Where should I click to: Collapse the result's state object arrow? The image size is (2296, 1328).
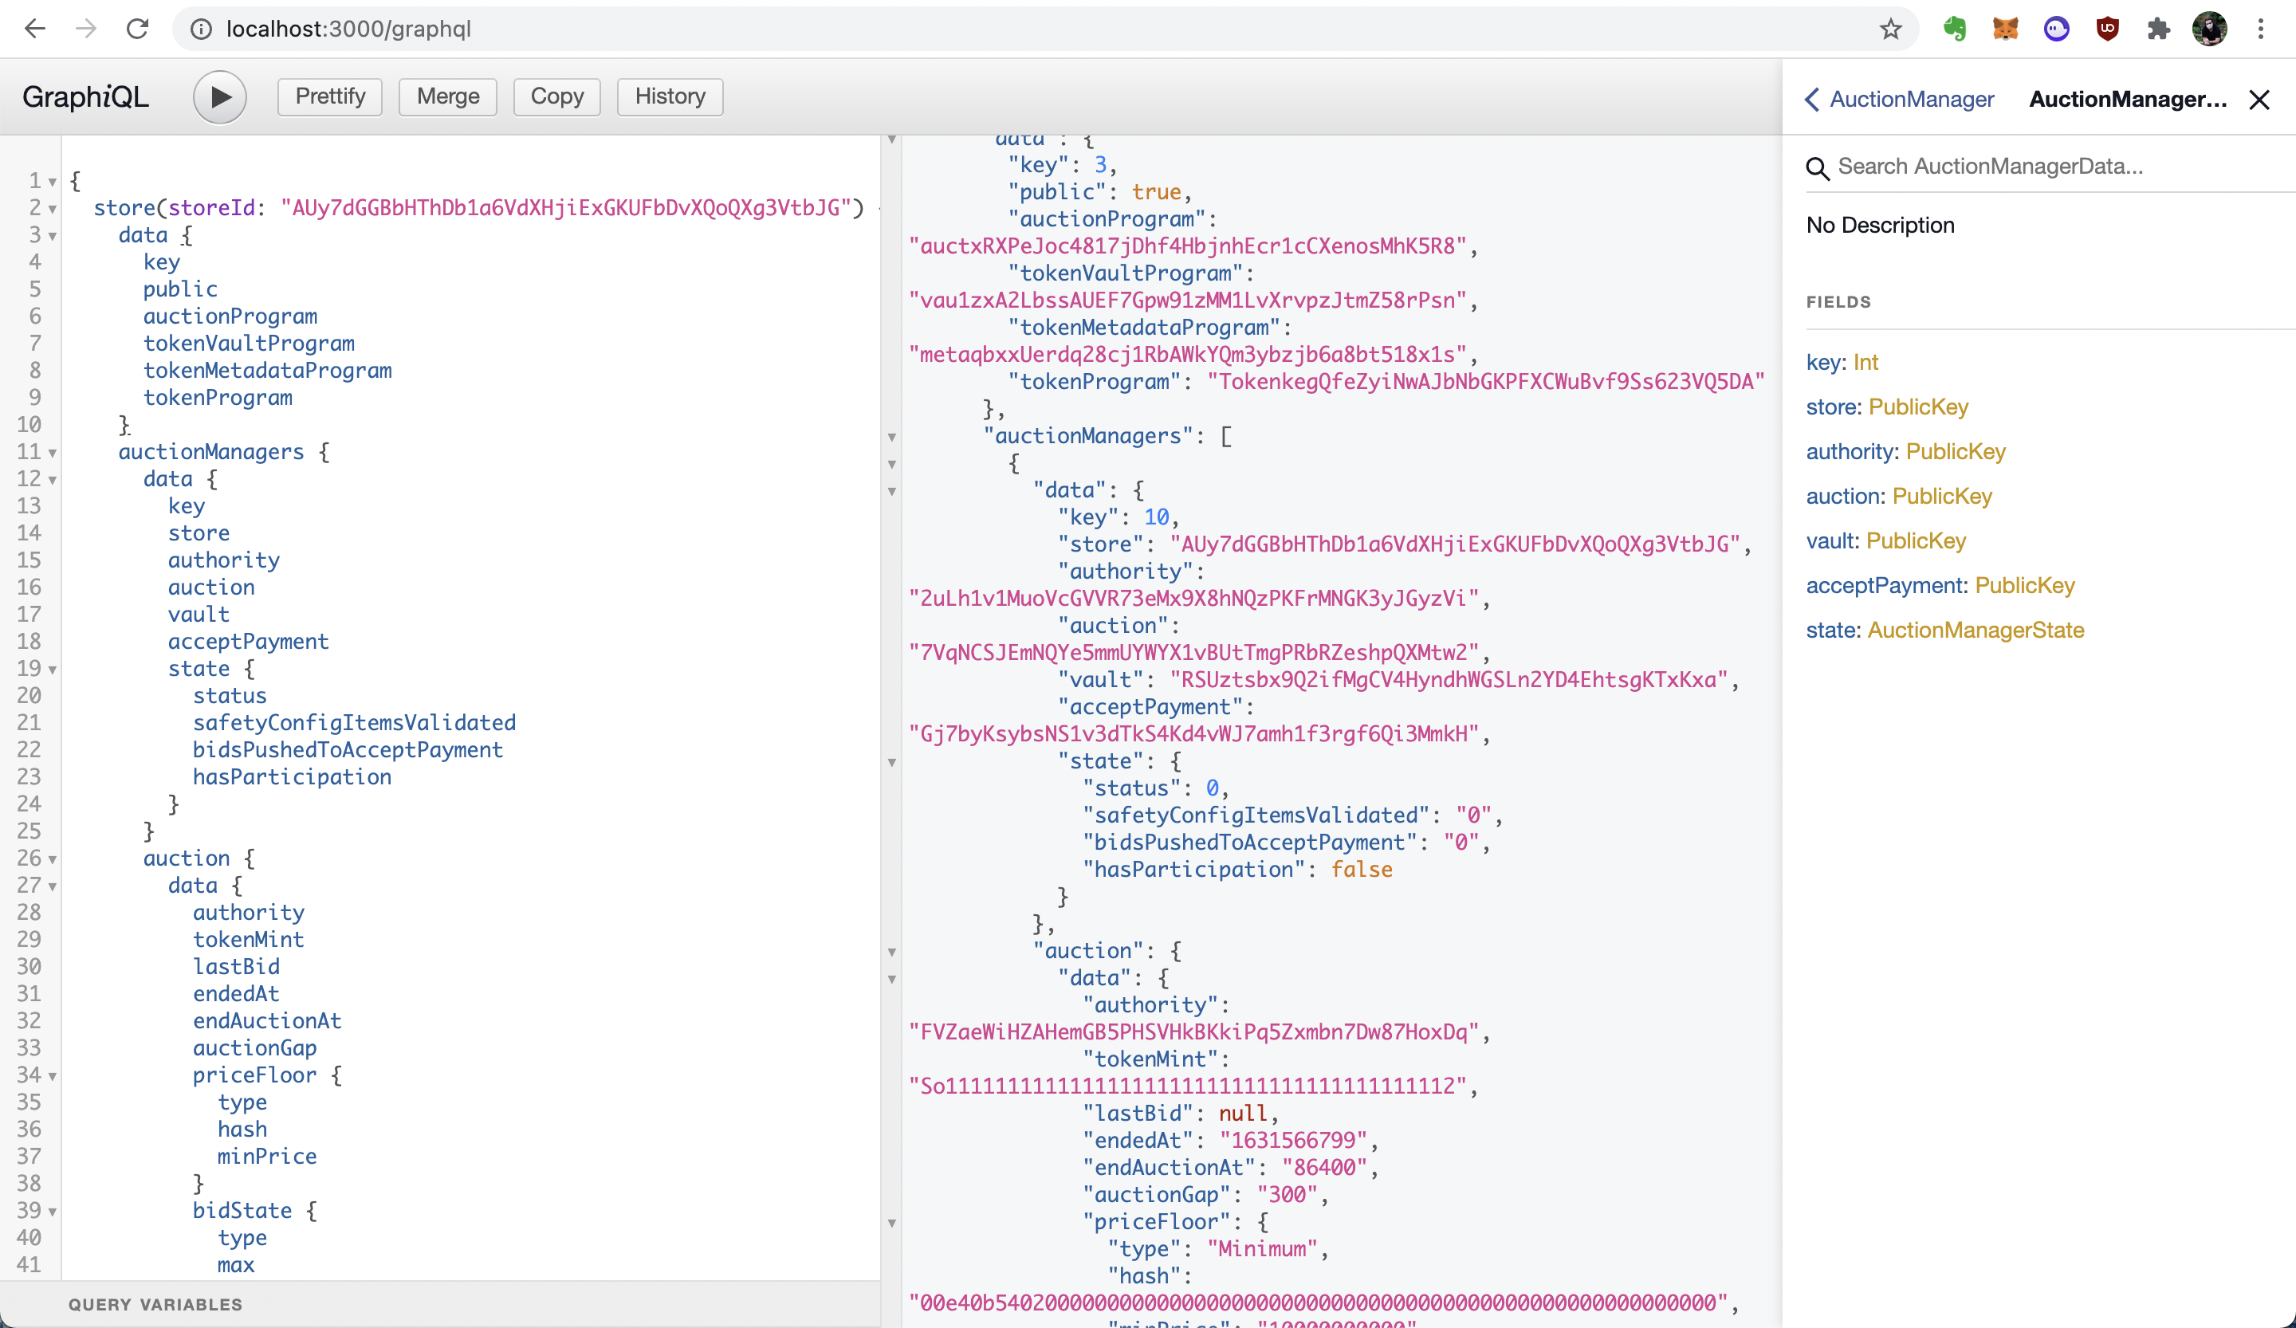(892, 762)
